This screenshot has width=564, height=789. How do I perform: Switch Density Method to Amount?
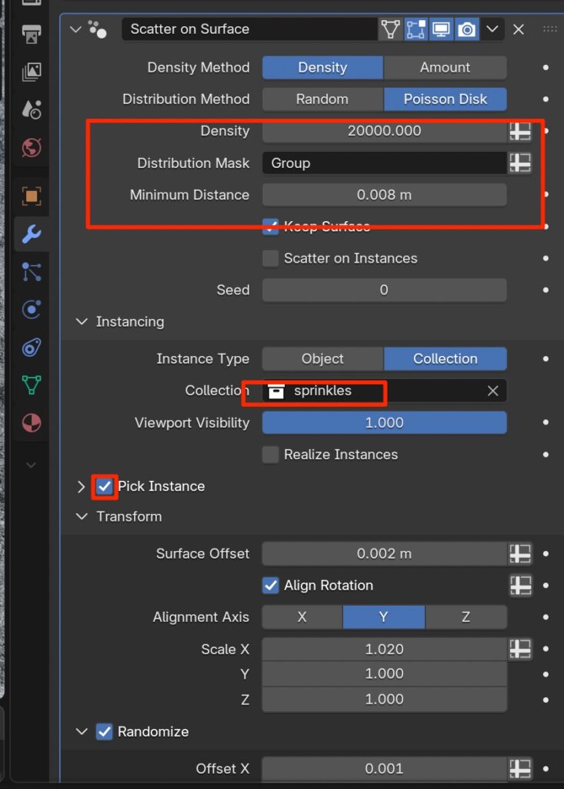[445, 68]
